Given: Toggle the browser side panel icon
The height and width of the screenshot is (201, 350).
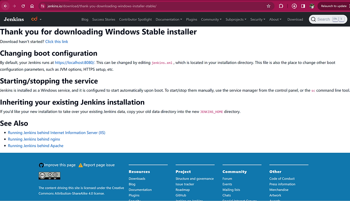Looking at the screenshot, I should coord(303,6).
